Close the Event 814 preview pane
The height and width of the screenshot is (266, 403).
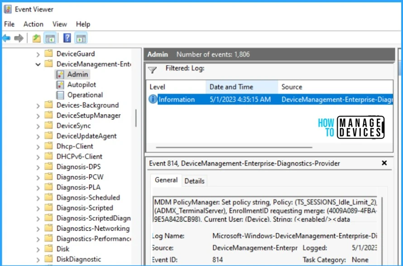(x=384, y=163)
